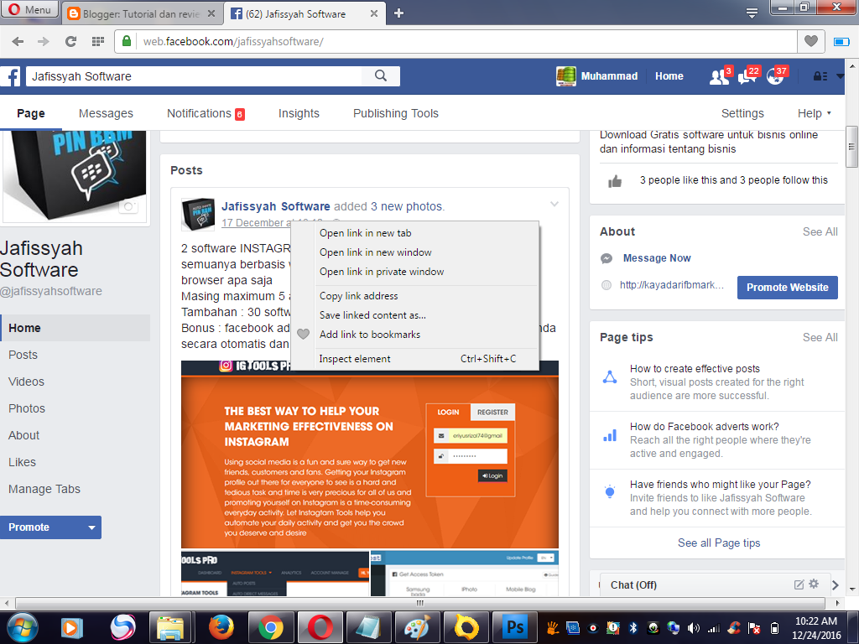This screenshot has height=644, width=859.
Task: Open kayadarifbmark website link
Action: click(672, 285)
